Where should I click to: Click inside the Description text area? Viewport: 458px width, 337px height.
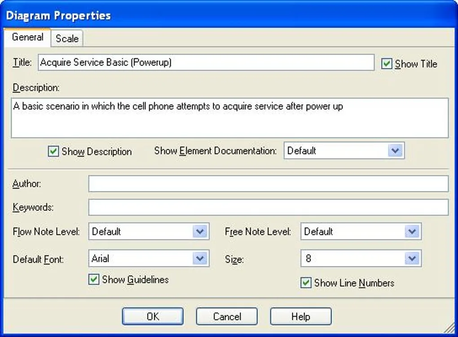click(229, 118)
